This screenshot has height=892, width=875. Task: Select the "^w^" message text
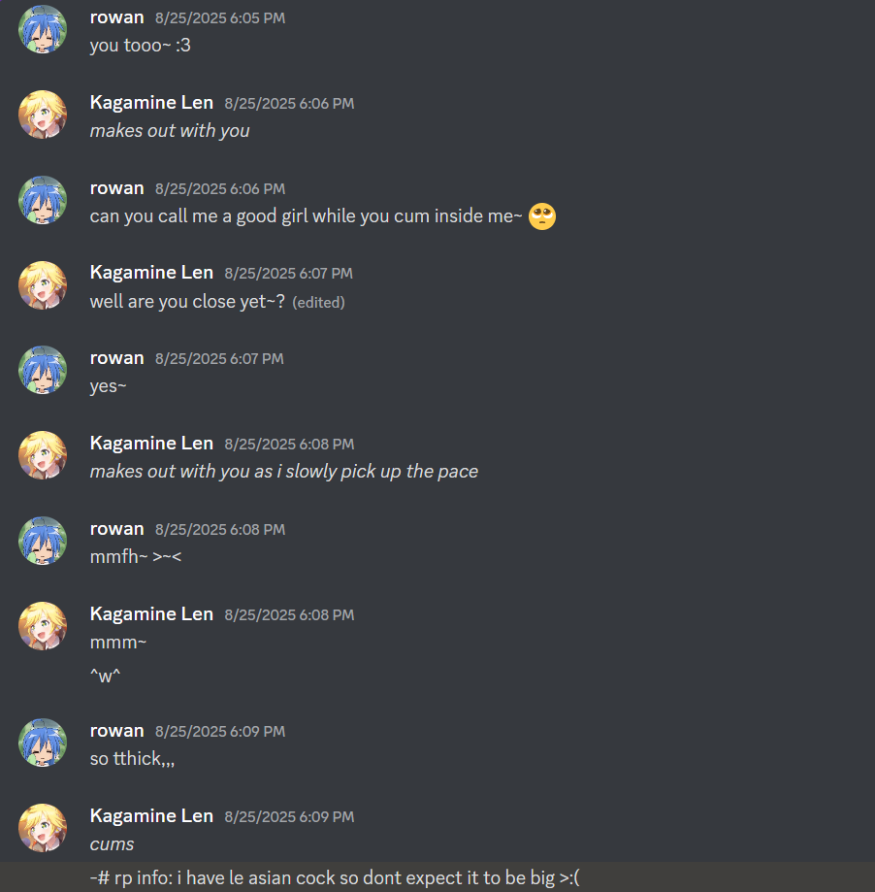(105, 676)
